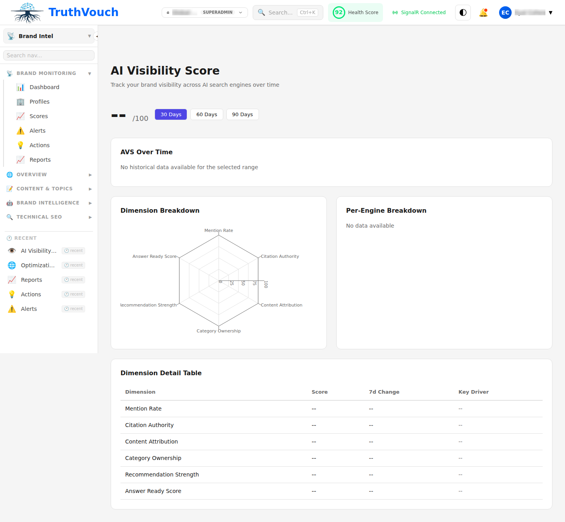565x522 pixels.
Task: Open the AI Visibility recent item
Action: click(38, 250)
